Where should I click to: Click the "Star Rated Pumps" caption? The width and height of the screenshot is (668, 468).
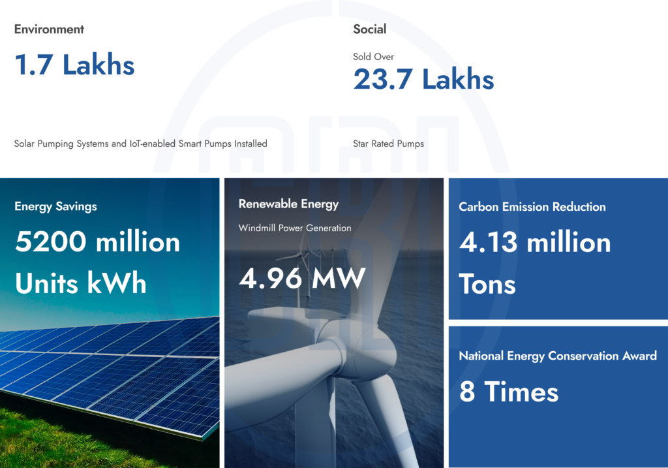pos(389,144)
